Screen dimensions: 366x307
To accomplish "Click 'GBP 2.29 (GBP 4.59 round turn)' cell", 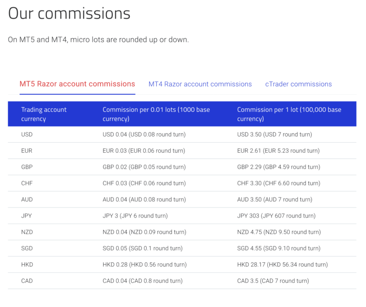I will coord(279,167).
